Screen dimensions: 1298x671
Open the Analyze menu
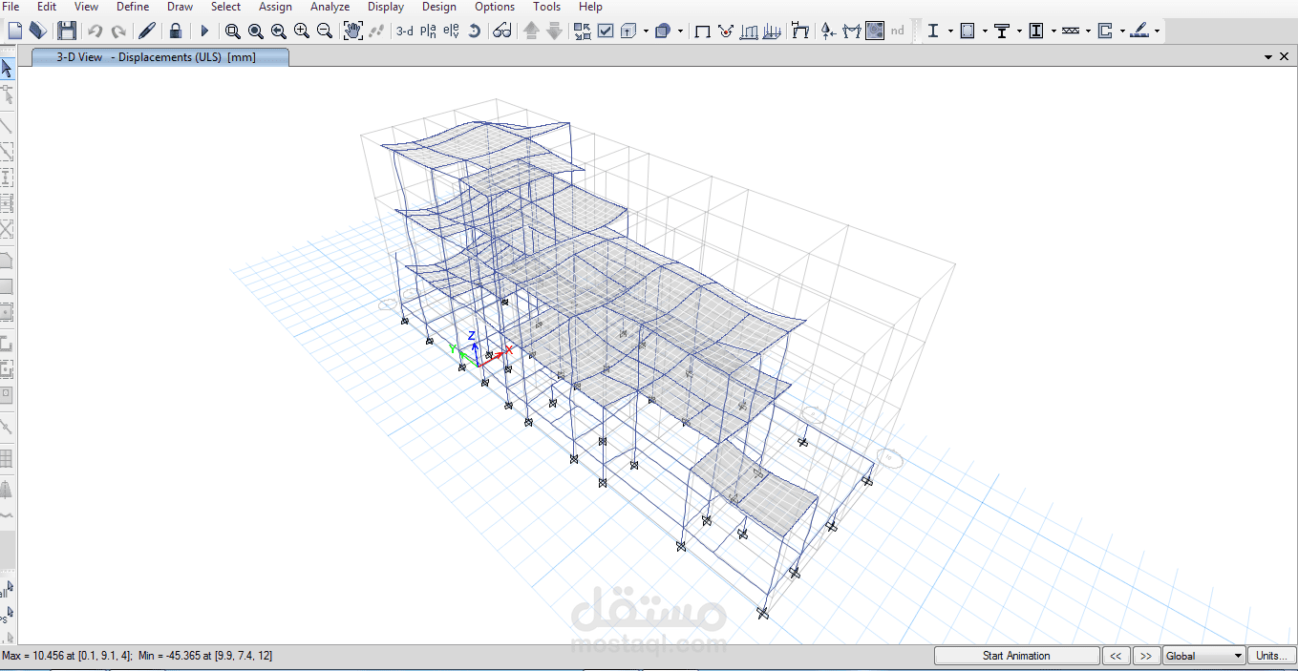[x=330, y=7]
